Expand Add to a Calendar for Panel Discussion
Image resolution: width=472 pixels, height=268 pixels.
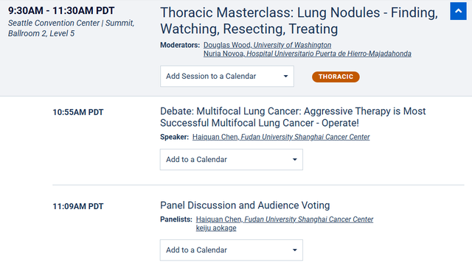point(231,250)
